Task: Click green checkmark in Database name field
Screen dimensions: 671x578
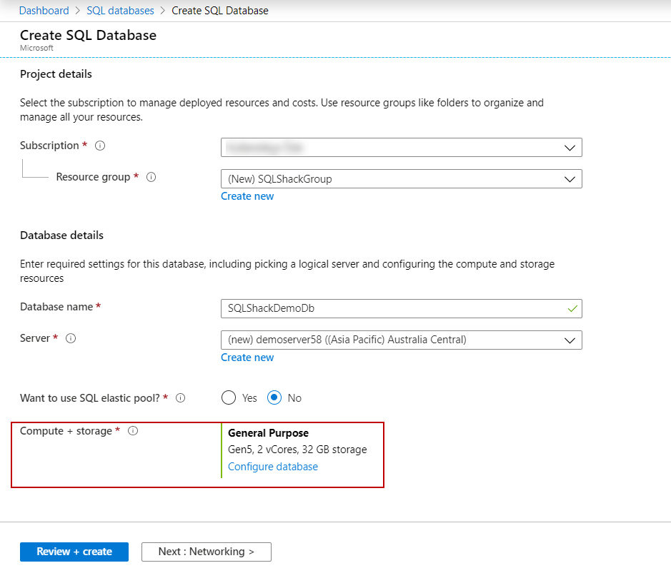Action: point(572,309)
